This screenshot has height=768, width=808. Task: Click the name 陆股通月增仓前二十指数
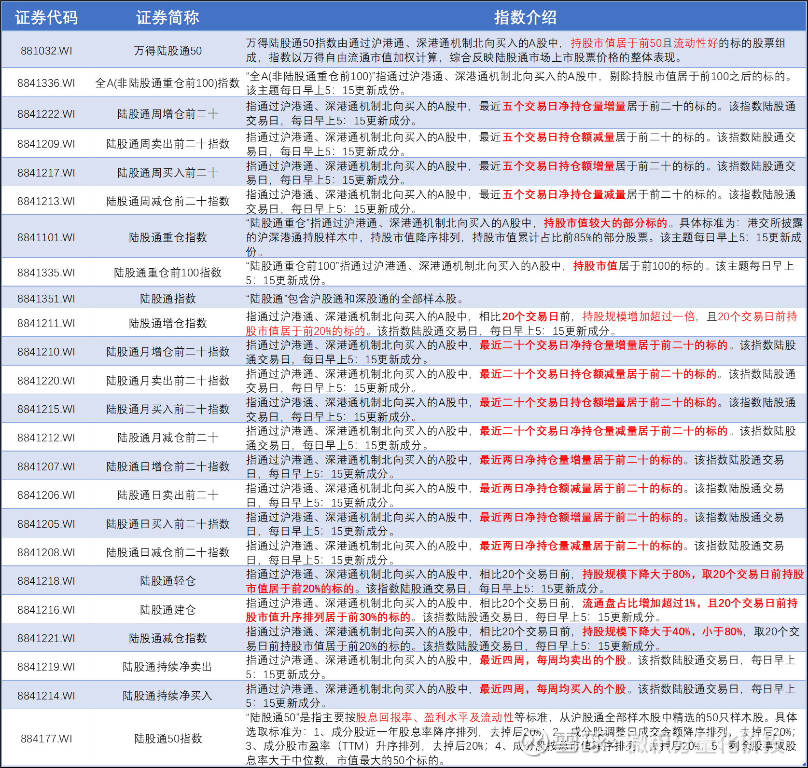click(167, 352)
